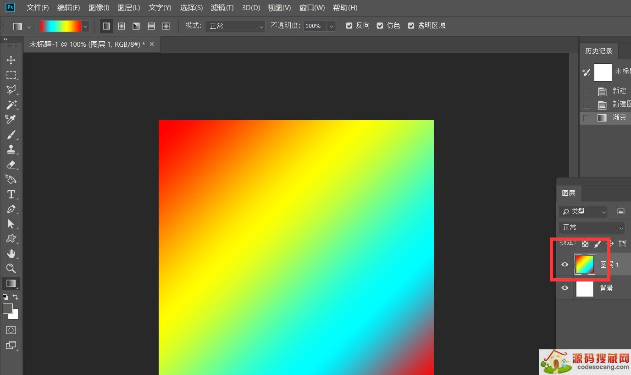Open layer blend mode 正常 dropdown
631x375 pixels.
(x=592, y=227)
